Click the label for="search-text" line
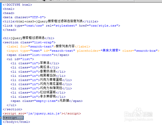 pos(48,47)
